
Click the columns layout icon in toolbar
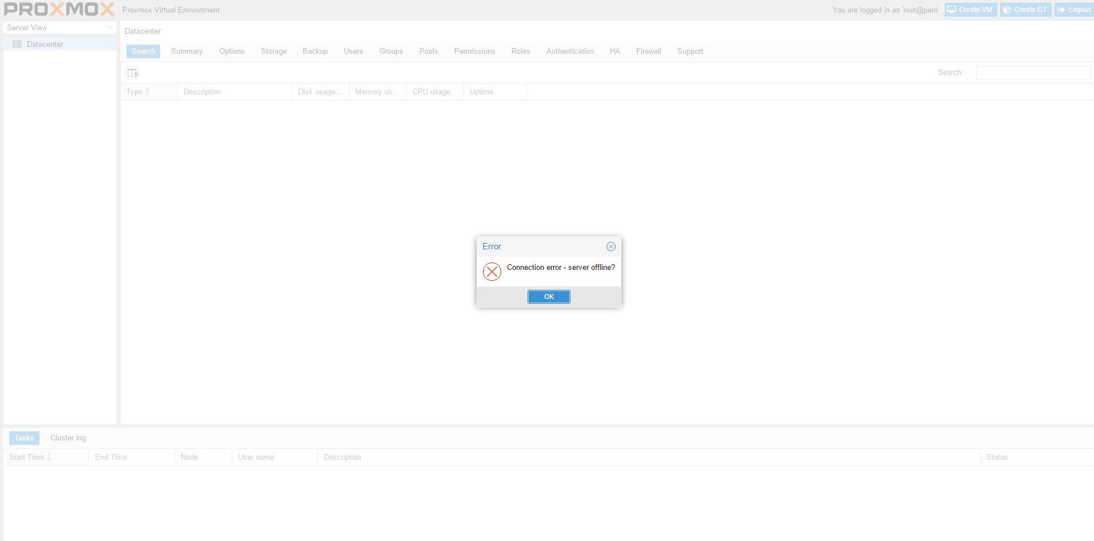click(x=132, y=73)
